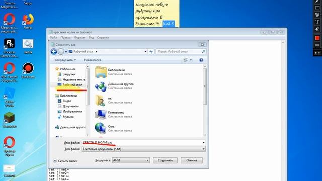
Task: Select 'Библиотеки' in the navigation tree
Action: (x=68, y=96)
